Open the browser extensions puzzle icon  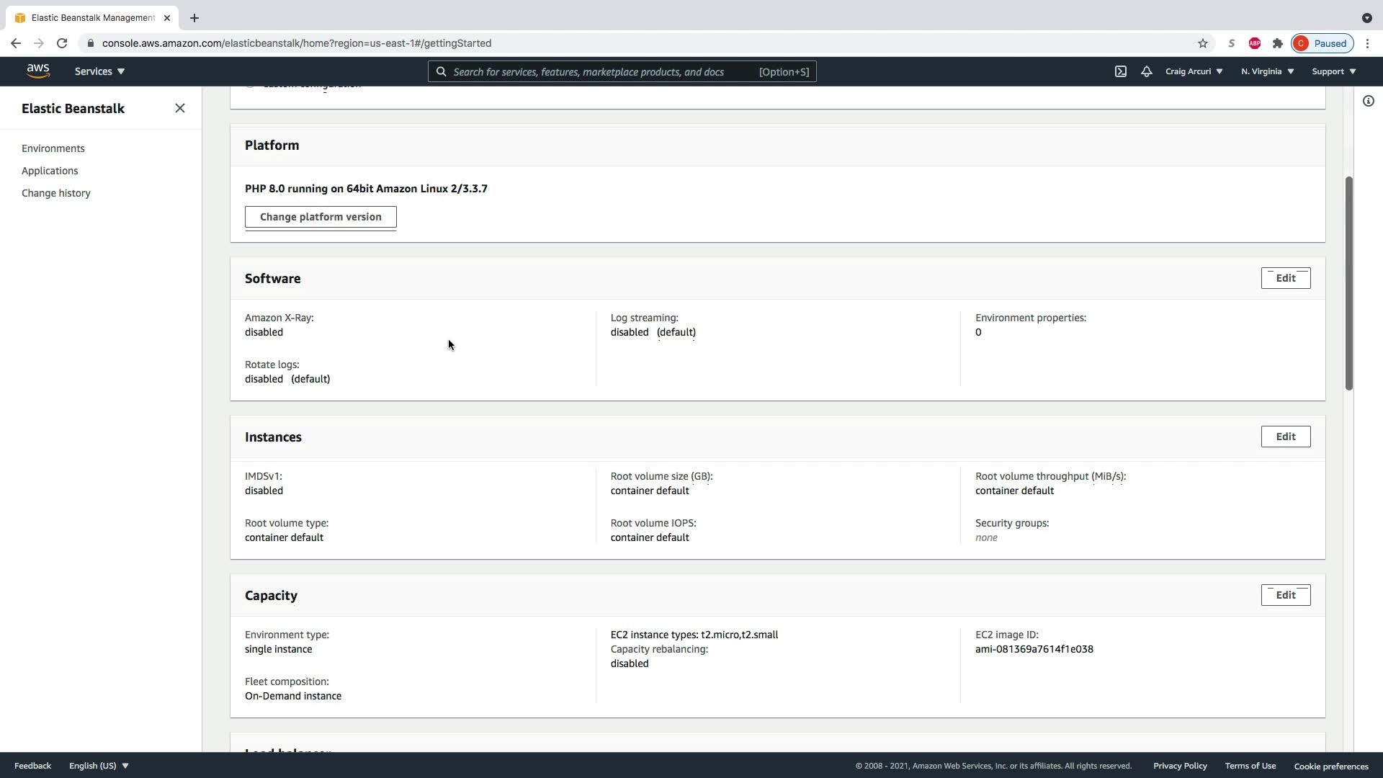point(1277,43)
